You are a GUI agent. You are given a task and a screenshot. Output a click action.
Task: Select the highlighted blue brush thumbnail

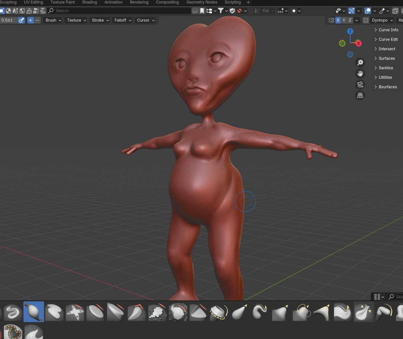tap(34, 312)
